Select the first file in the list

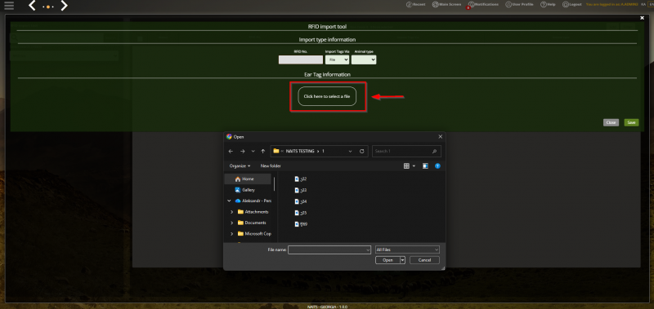301,179
